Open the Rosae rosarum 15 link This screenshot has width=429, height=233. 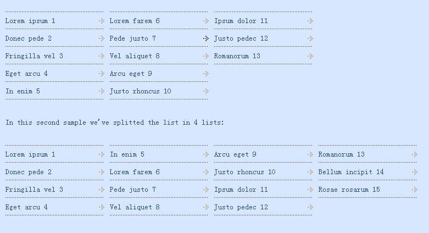pyautogui.click(x=349, y=190)
